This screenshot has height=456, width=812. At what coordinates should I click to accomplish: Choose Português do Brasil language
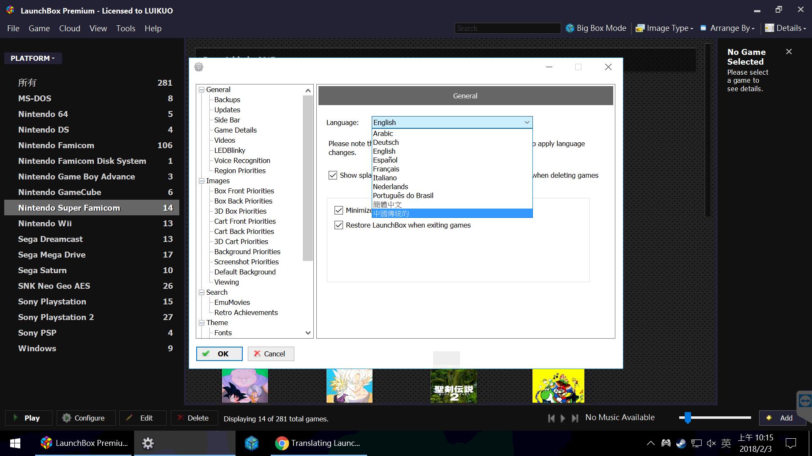(452, 195)
